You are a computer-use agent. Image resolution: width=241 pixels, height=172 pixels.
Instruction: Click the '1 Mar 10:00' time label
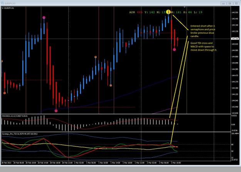pos(103,163)
